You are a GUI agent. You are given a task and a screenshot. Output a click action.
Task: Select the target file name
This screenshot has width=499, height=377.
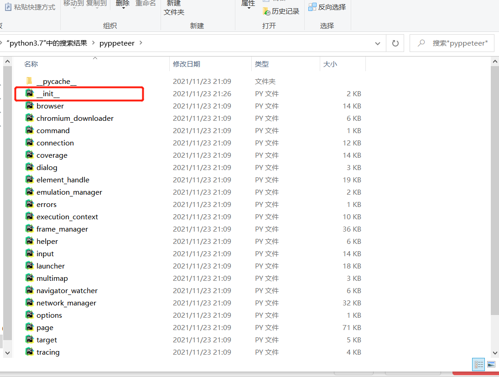(x=47, y=340)
